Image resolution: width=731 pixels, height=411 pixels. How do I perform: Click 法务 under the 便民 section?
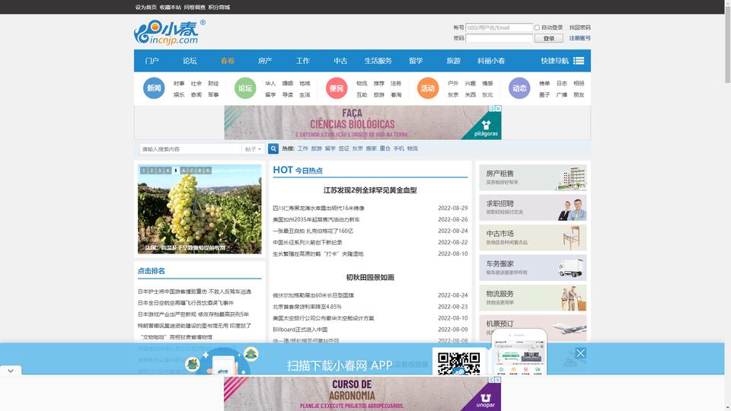pos(396,84)
